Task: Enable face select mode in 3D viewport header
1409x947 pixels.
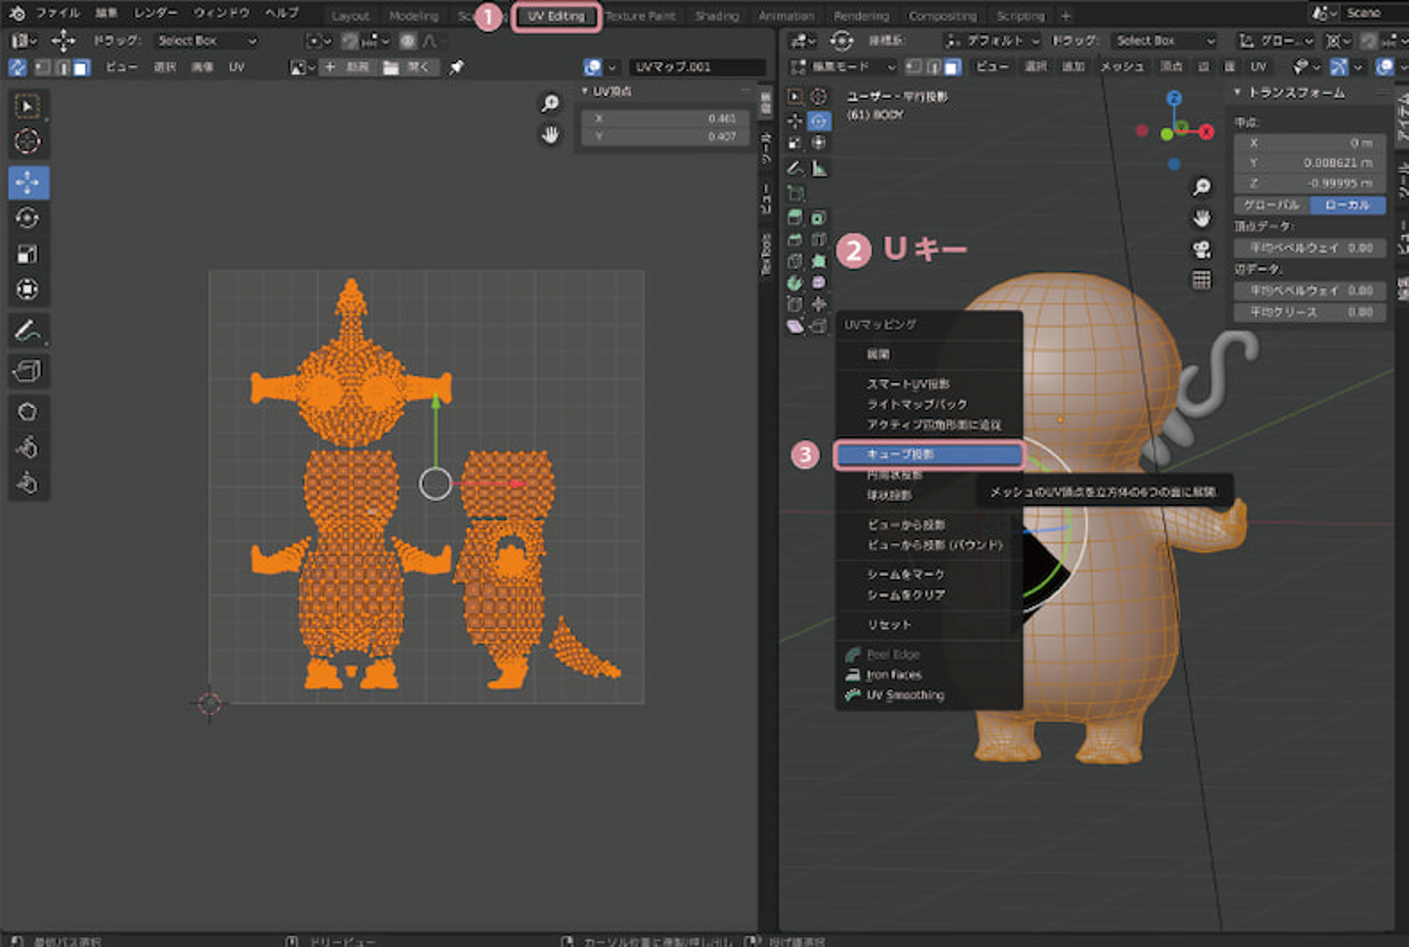Action: click(x=953, y=68)
